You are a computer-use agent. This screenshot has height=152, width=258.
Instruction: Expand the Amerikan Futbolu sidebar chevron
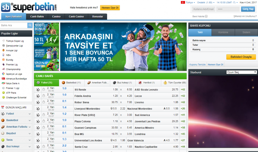pyautogui.click(x=30, y=127)
